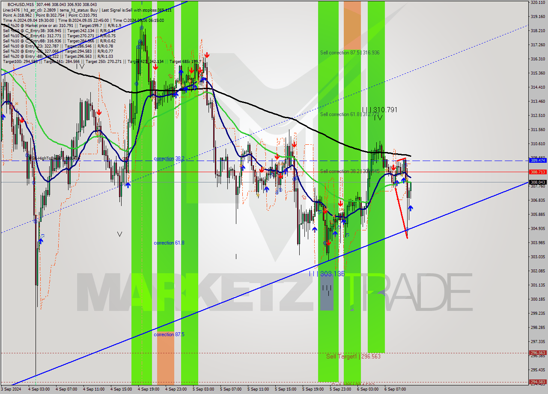
Task: Click the '5 Sep 19:00' time label
Action: tap(313, 389)
